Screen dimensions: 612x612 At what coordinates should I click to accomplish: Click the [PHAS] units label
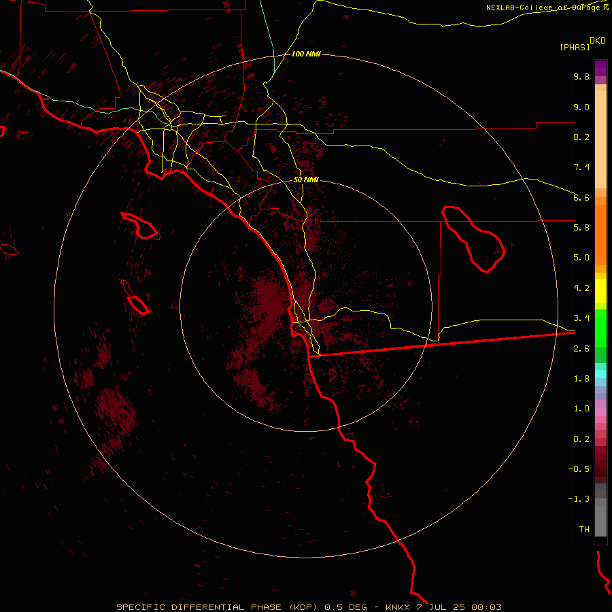575,48
